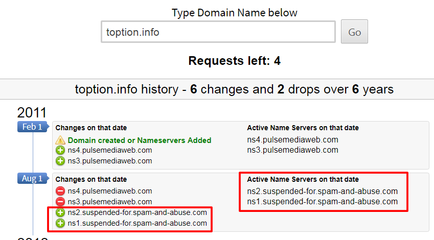
Task: Click active name server ns4.pulsemediaweb.com for Feb 1
Action: pos(292,139)
